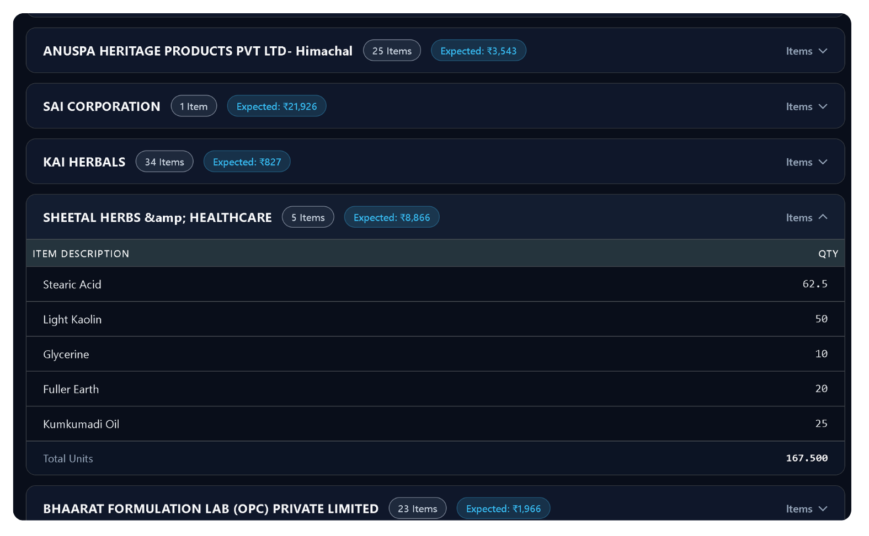The width and height of the screenshot is (869, 536).
Task: Click the Stearic Acid quantity 62.5
Action: 815,284
